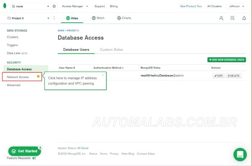252x166 pixels.
Task: Click NONE in the breadcrumb
Action: tap(61, 31)
